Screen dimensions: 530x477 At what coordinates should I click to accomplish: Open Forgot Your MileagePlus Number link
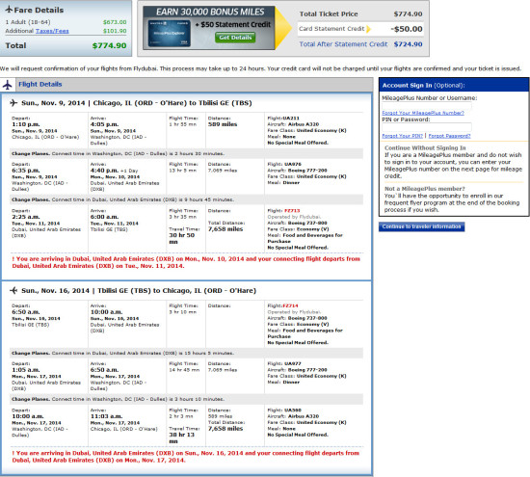(423, 113)
